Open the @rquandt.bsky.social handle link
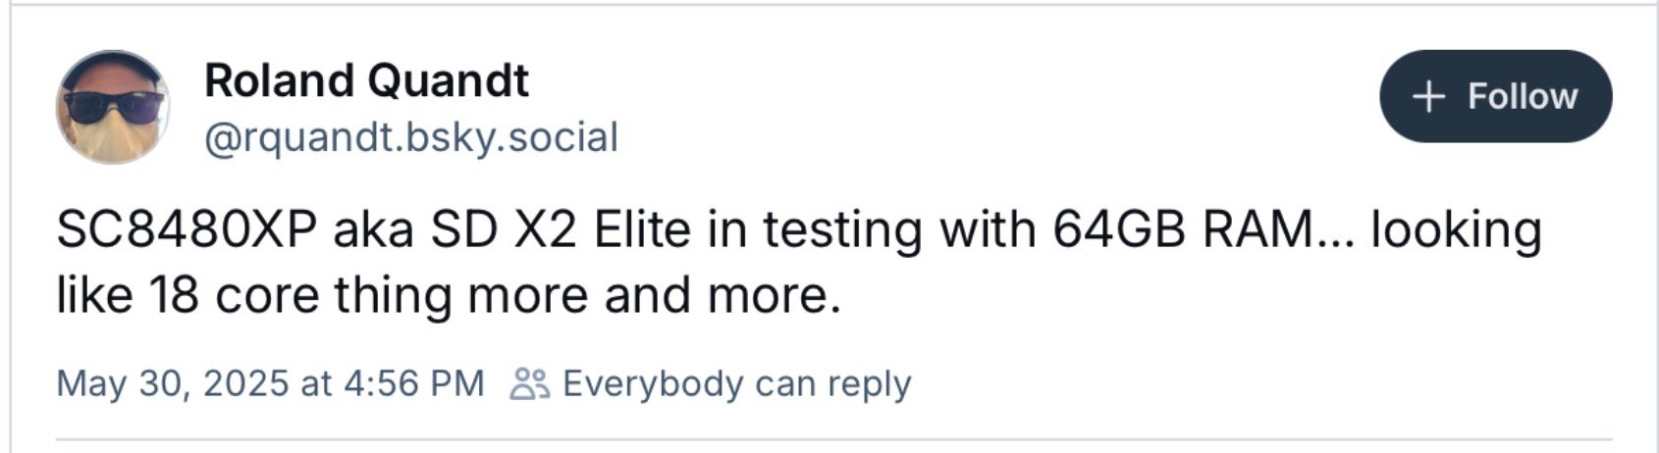 point(410,138)
